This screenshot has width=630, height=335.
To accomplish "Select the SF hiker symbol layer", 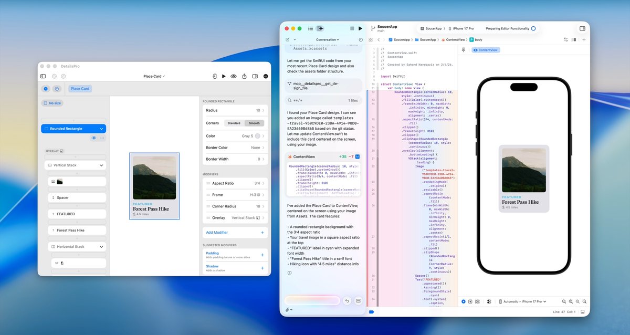I will pos(80,263).
